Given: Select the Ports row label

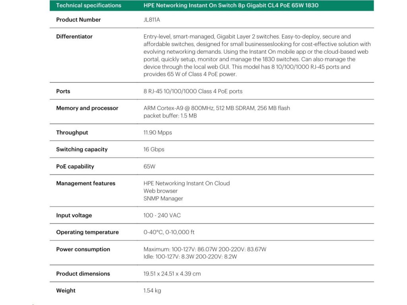Looking at the screenshot, I should pos(63,91).
